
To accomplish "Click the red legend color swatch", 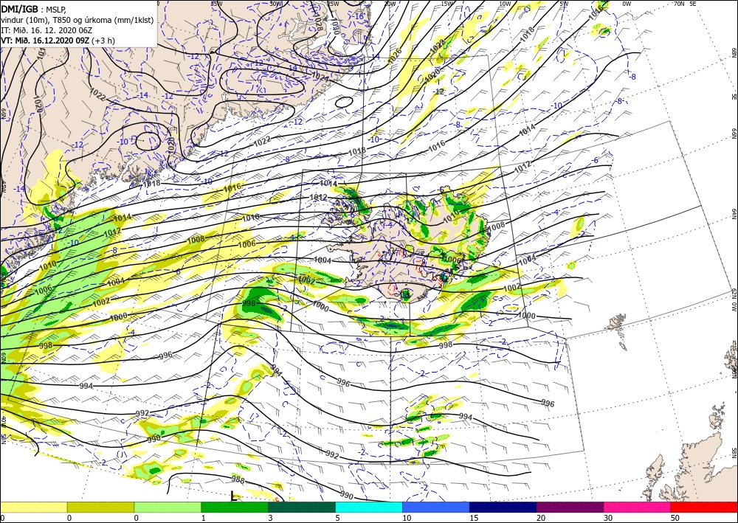I will tap(704, 507).
